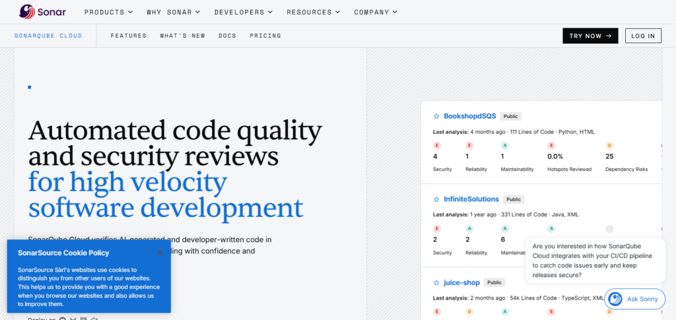
Task: Expand the PRODUCTS menu
Action: click(109, 12)
